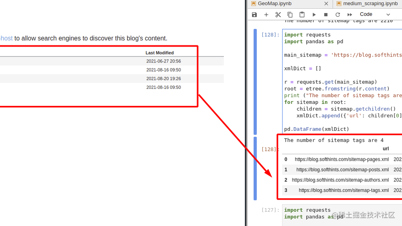This screenshot has width=402, height=226.
Task: Click the [128] input cell prompt
Action: pyautogui.click(x=270, y=35)
